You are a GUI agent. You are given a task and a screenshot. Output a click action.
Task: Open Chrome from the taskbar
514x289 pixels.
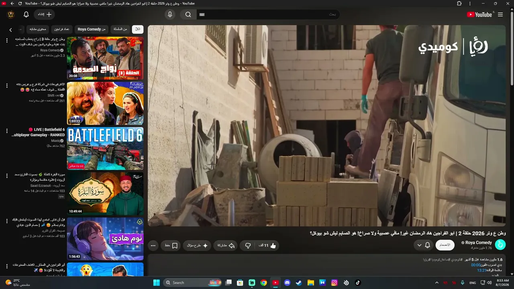point(263,283)
